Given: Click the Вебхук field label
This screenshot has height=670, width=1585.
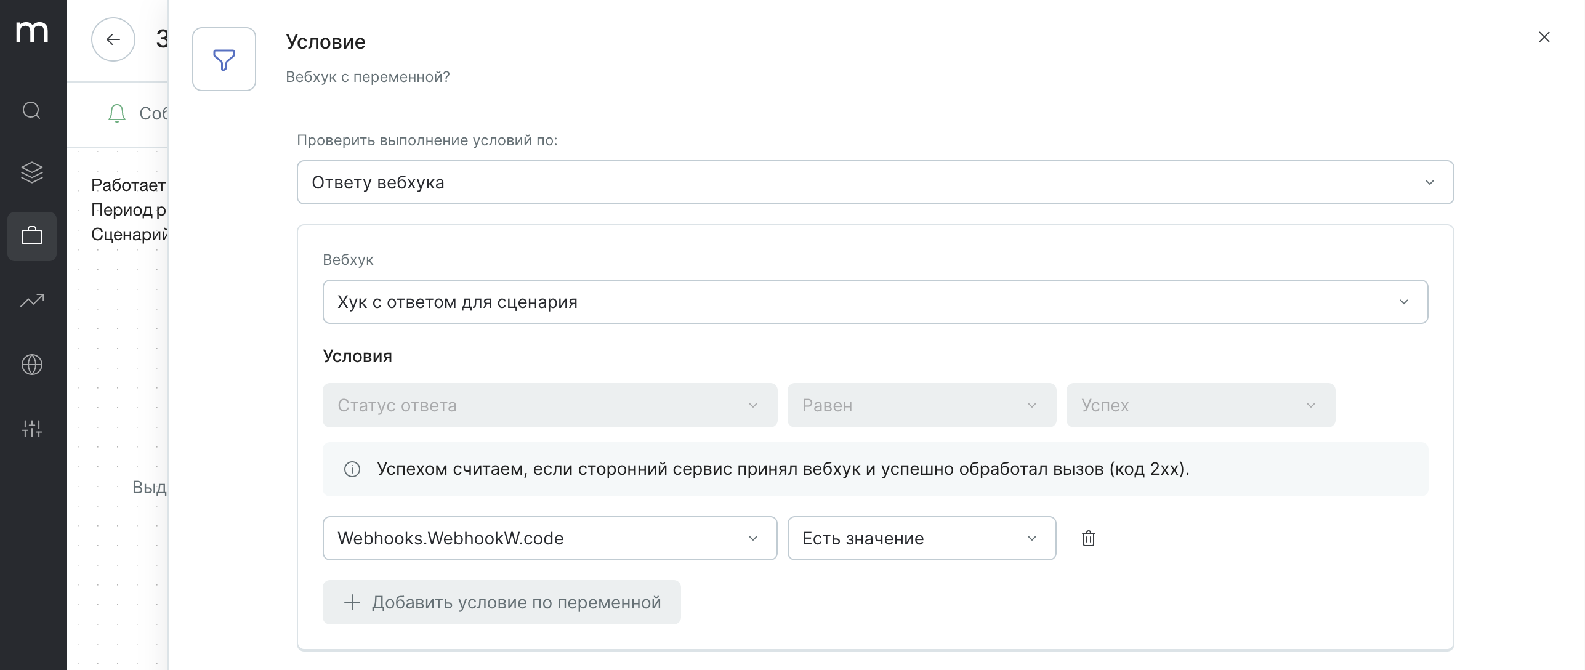Looking at the screenshot, I should (348, 260).
